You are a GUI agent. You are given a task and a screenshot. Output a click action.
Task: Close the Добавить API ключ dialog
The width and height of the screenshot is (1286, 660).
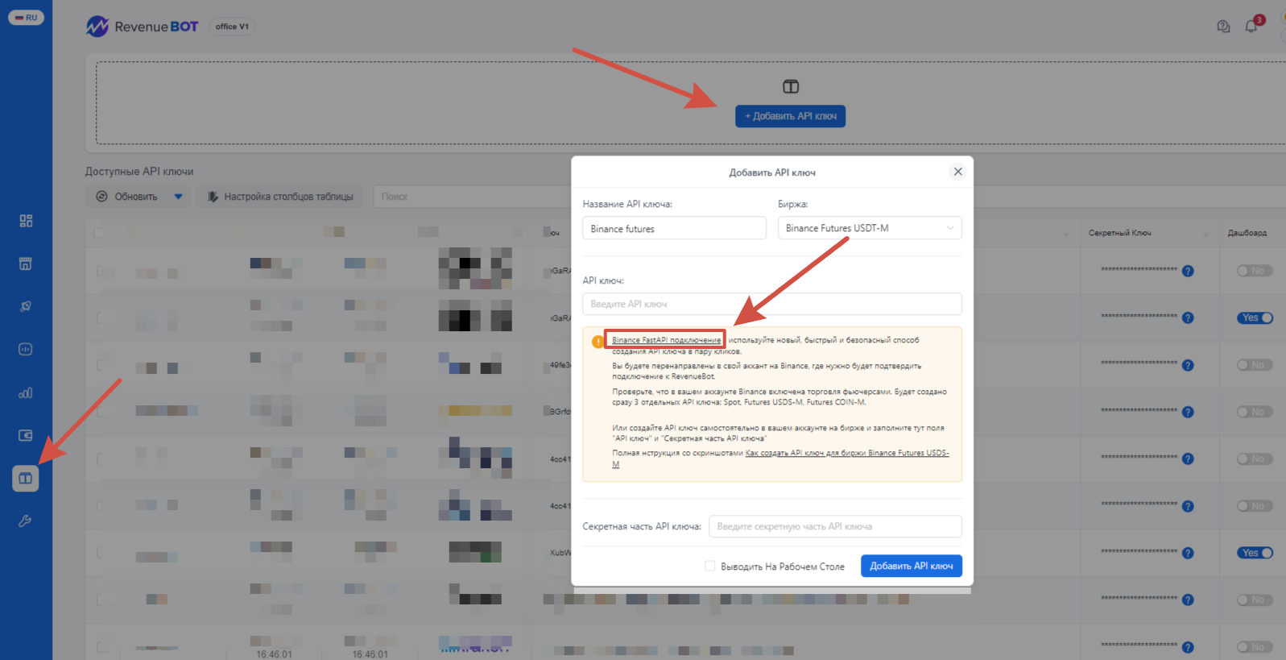[x=957, y=172]
